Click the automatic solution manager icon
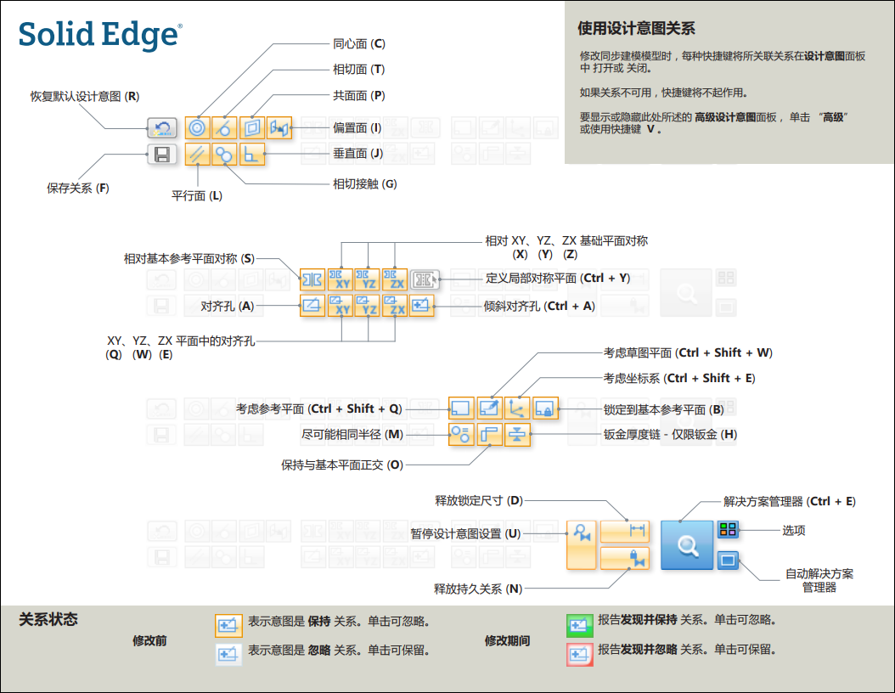The image size is (895, 693). [x=728, y=560]
